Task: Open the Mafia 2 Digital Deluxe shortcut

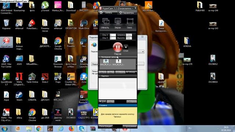Action: coord(19,79)
